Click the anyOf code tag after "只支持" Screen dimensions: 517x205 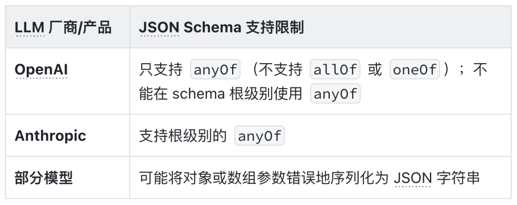click(215, 70)
